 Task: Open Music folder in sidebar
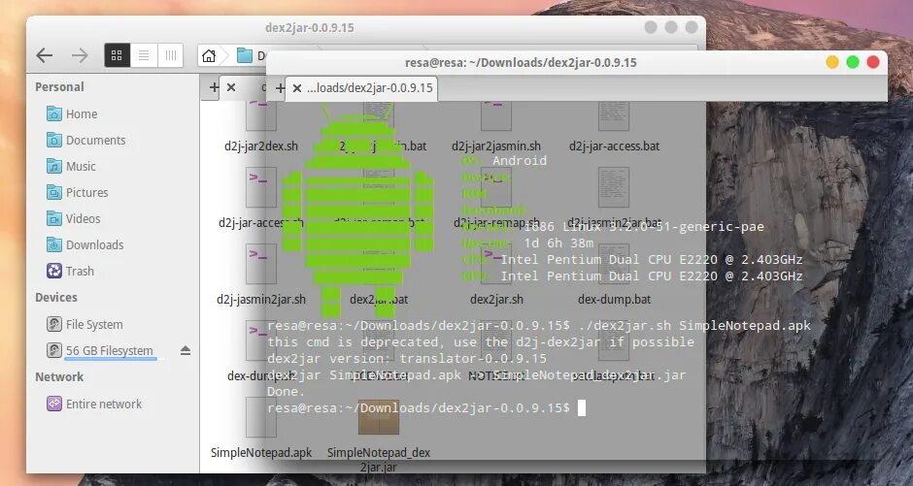(x=72, y=166)
